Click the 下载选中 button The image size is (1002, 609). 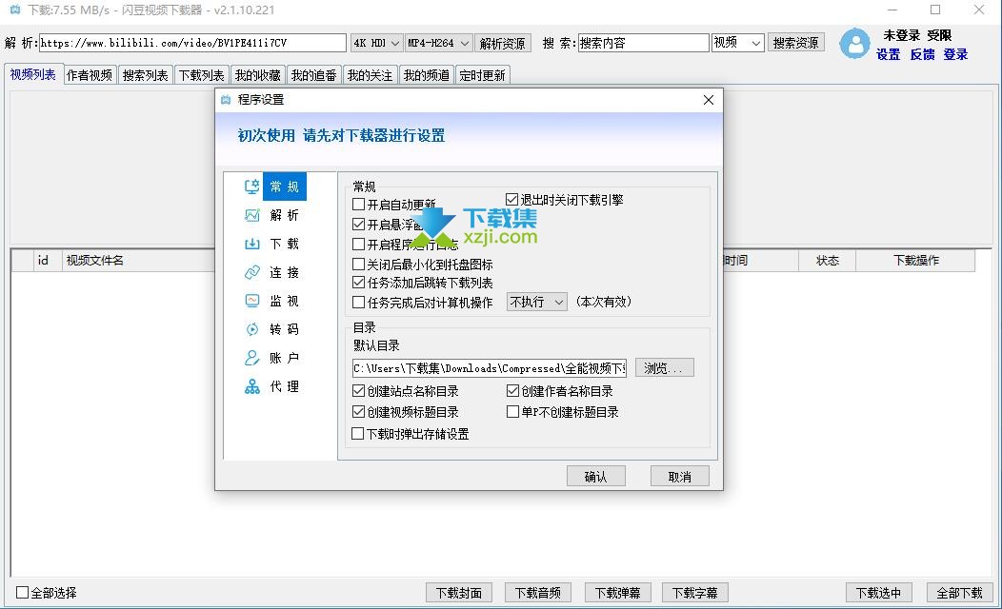pos(879,593)
